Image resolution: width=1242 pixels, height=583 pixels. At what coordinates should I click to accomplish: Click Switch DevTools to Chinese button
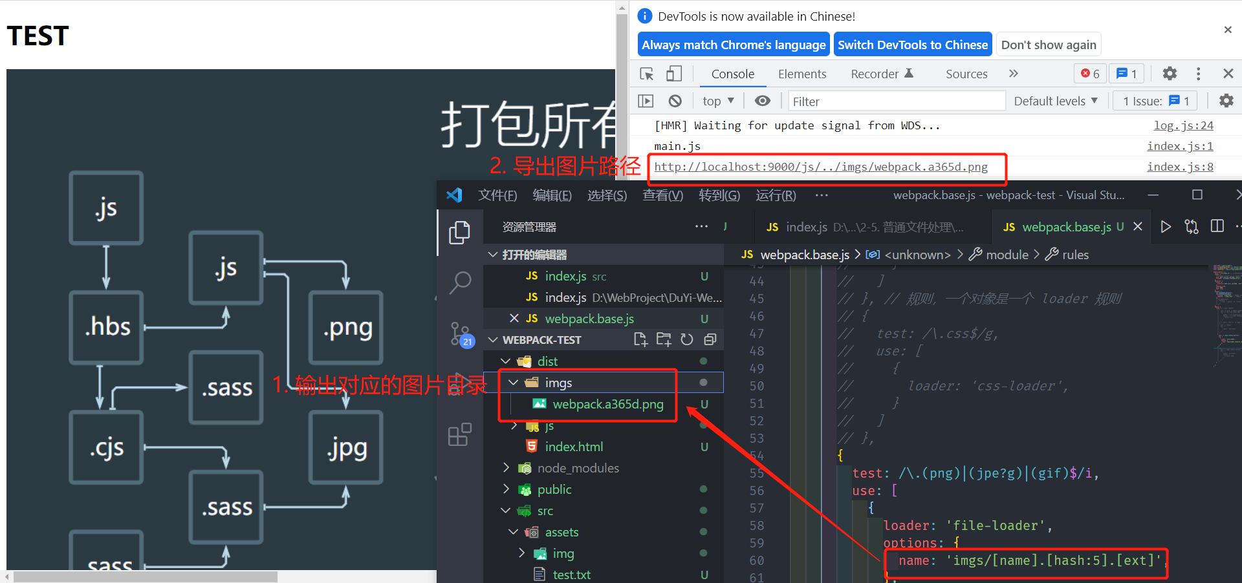(x=913, y=45)
